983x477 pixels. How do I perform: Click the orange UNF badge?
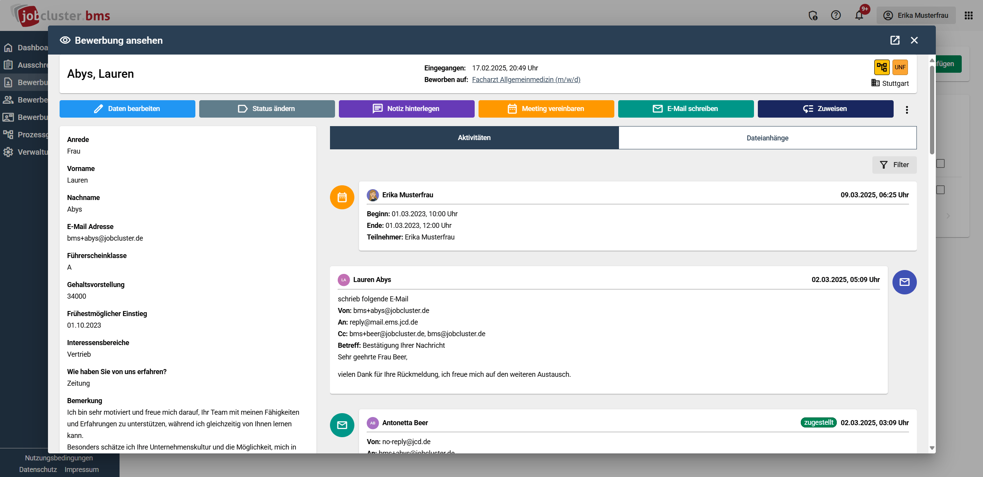pyautogui.click(x=900, y=67)
